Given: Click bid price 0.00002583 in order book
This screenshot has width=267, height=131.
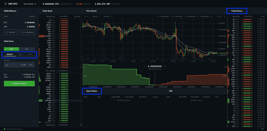Looking at the screenshot, I should (x=64, y=74).
